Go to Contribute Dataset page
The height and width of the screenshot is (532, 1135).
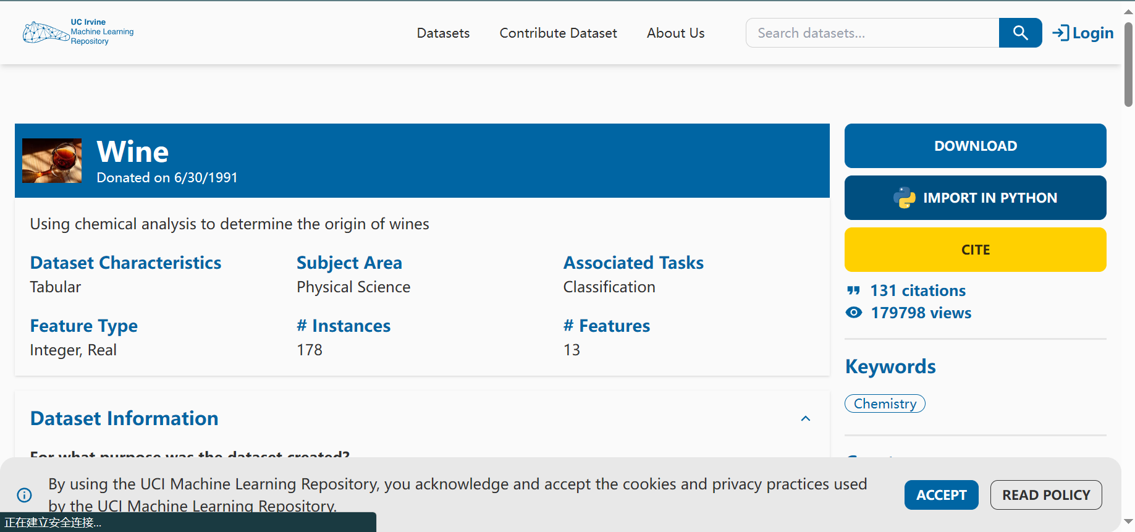[x=558, y=33]
